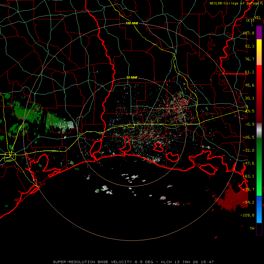Pick the black TH segment of the color bar
The image size is (264, 264).
[259, 229]
